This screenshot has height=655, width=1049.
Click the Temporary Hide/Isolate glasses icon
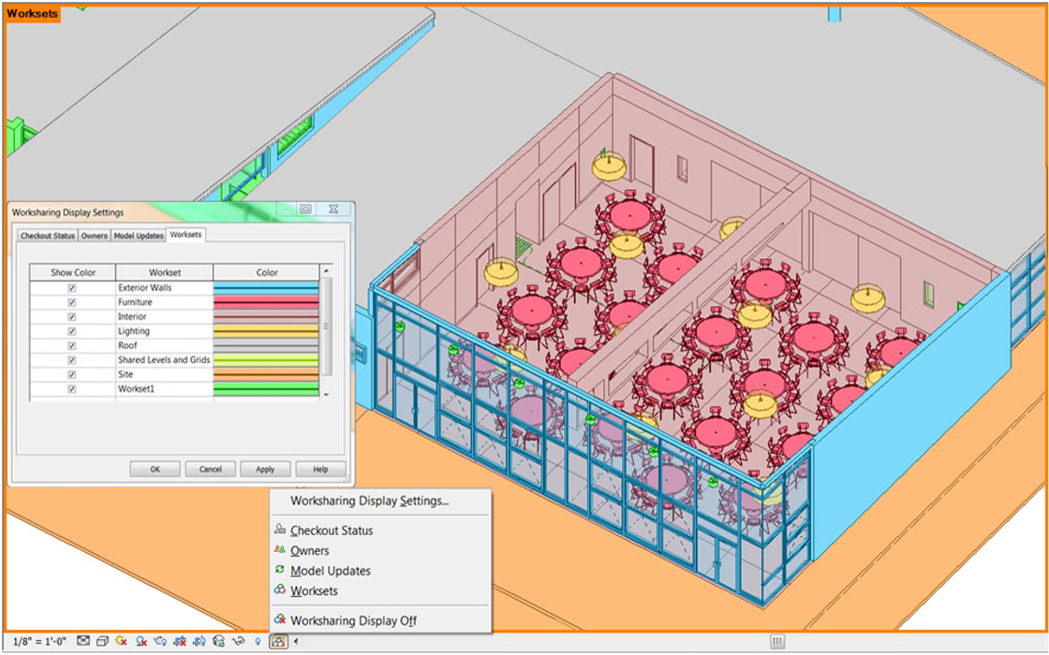pos(238,641)
